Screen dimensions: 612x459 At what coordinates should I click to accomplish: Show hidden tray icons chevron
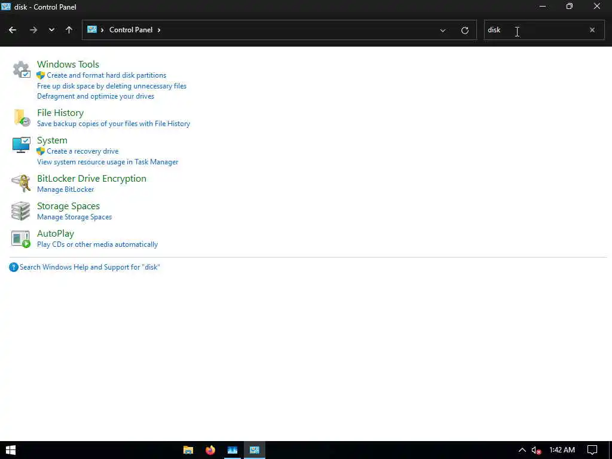click(x=522, y=450)
